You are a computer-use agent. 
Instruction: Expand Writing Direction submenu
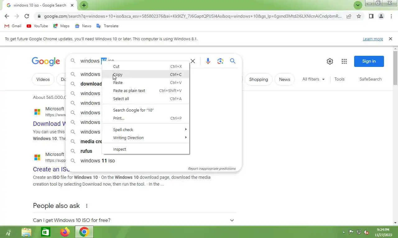146,138
